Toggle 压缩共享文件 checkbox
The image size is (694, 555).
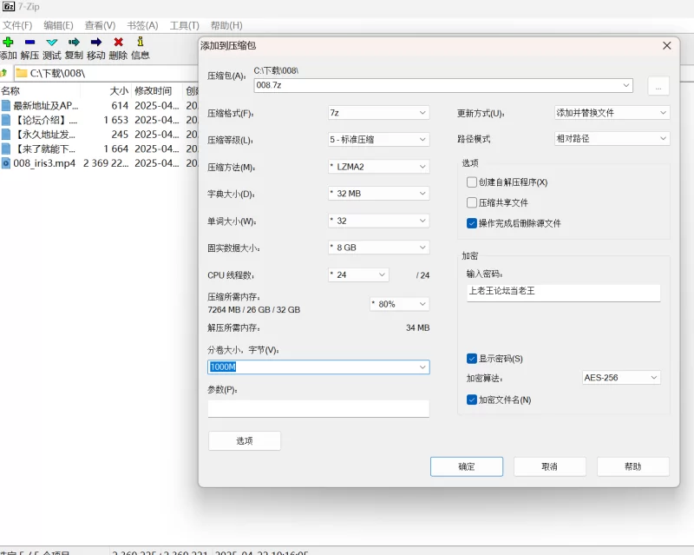pyautogui.click(x=472, y=202)
